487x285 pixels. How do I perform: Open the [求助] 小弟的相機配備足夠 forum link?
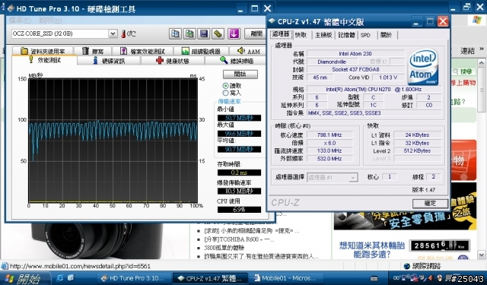point(252,231)
